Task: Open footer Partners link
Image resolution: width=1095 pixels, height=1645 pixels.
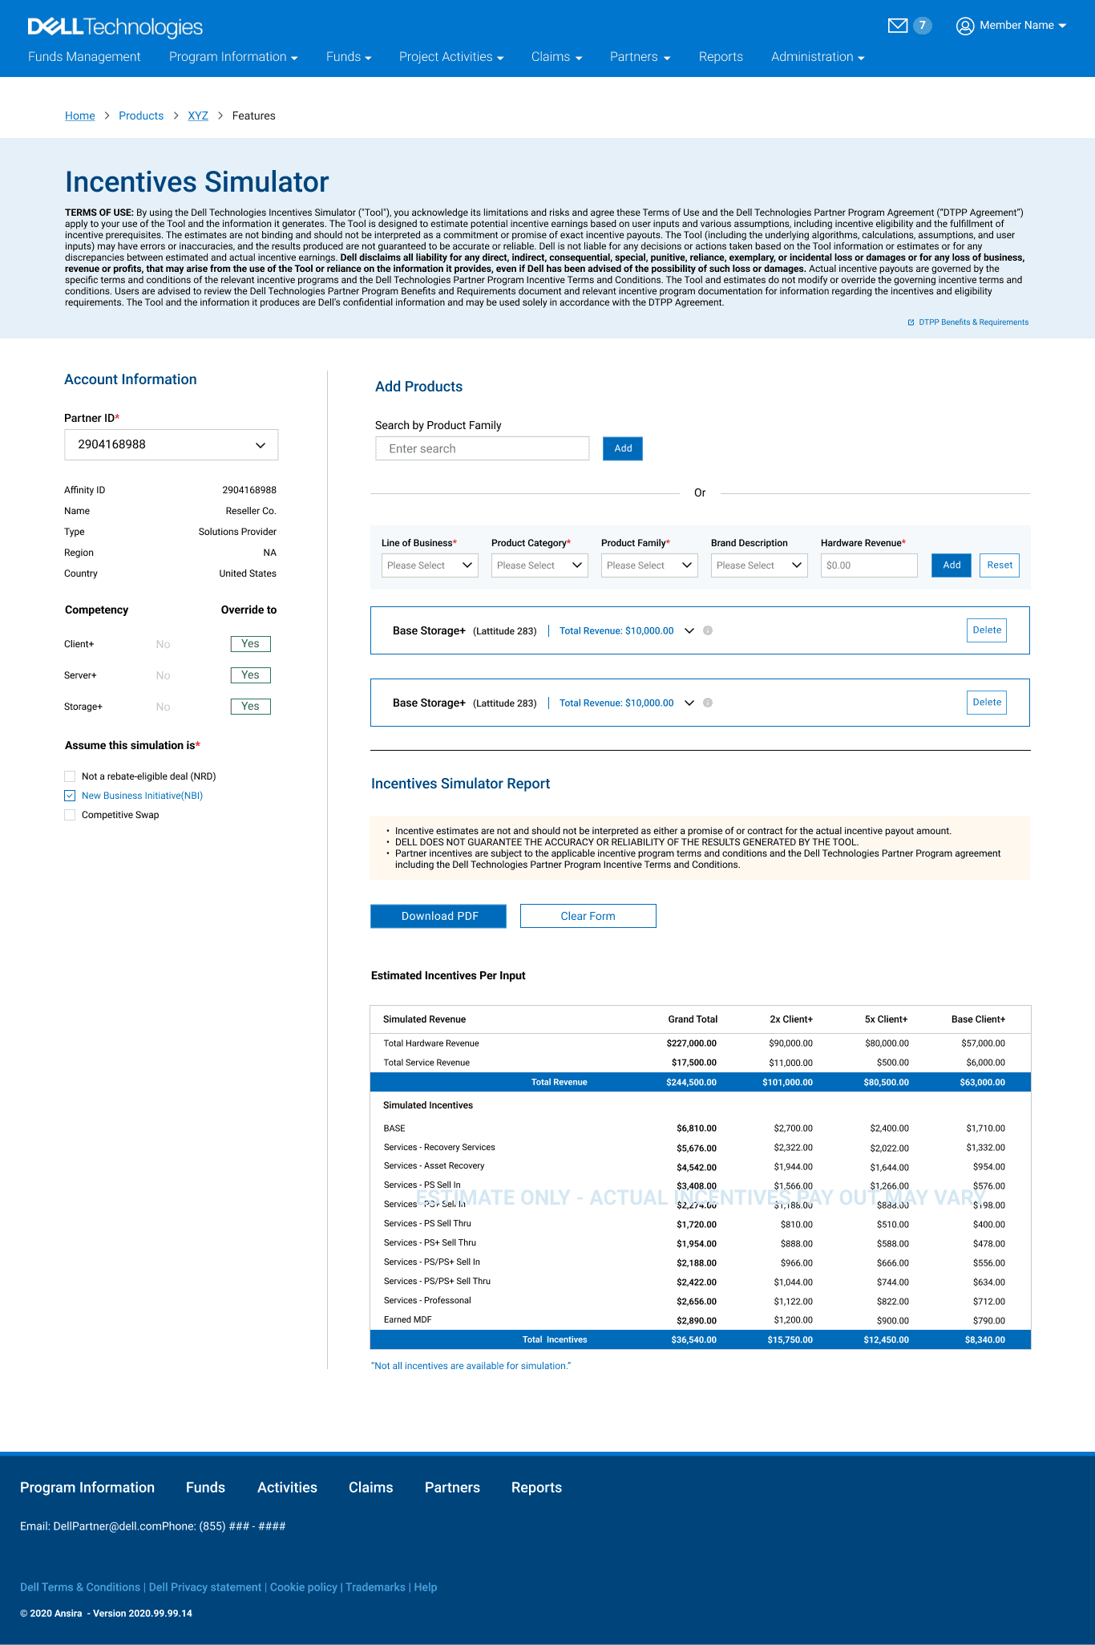Action: point(452,1488)
